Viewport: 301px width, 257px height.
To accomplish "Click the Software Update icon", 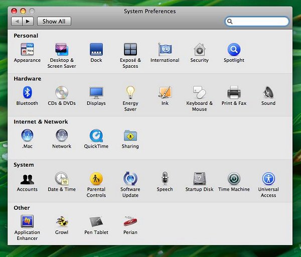I will 130,179.
